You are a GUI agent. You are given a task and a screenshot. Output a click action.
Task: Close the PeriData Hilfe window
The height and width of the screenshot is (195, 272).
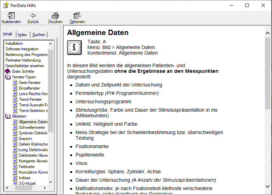263,5
